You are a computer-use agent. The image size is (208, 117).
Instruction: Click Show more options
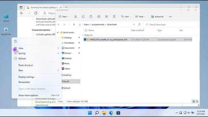(37, 96)
